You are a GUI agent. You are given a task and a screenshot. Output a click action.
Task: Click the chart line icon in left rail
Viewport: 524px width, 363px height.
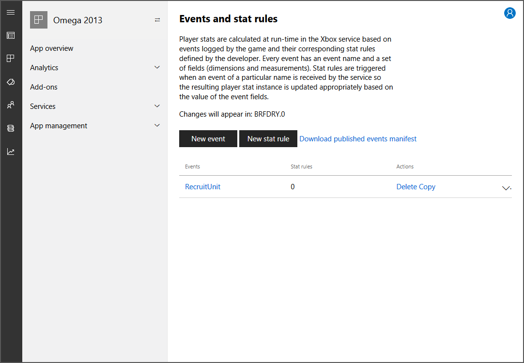coord(11,151)
